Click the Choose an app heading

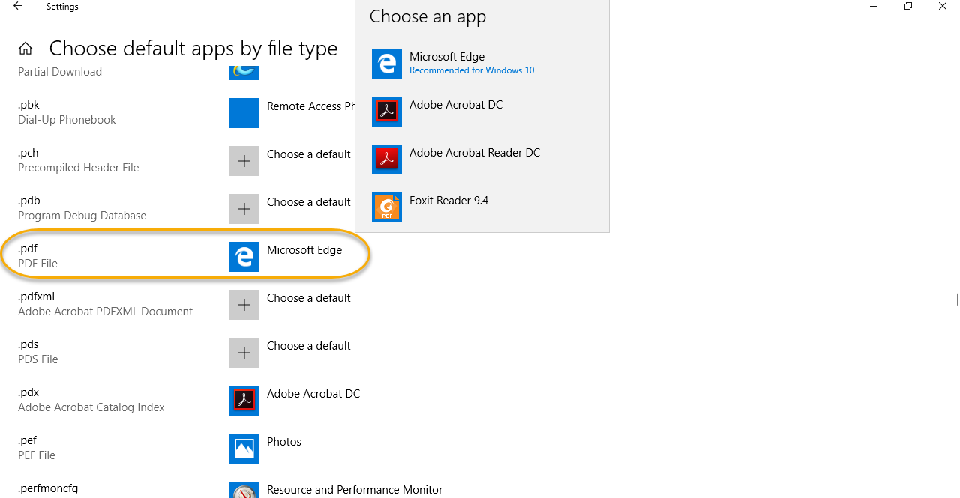pos(427,16)
